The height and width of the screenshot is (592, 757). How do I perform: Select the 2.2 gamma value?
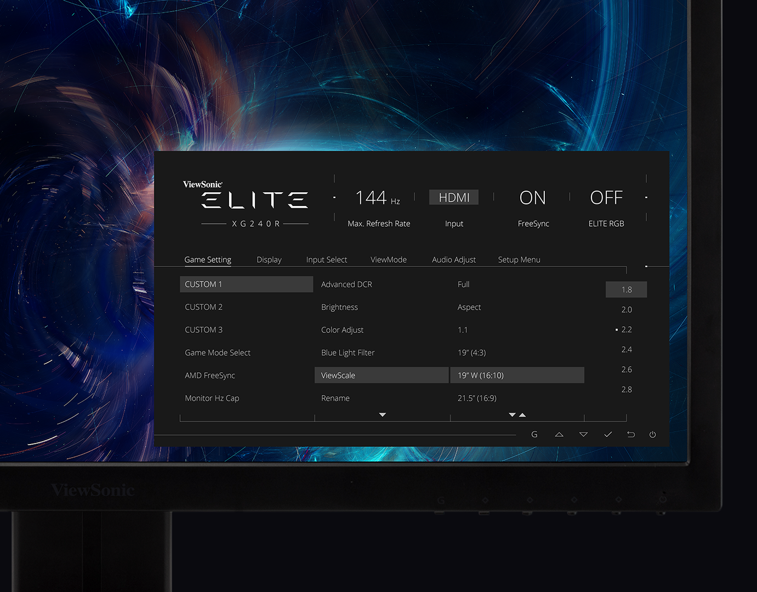[627, 329]
